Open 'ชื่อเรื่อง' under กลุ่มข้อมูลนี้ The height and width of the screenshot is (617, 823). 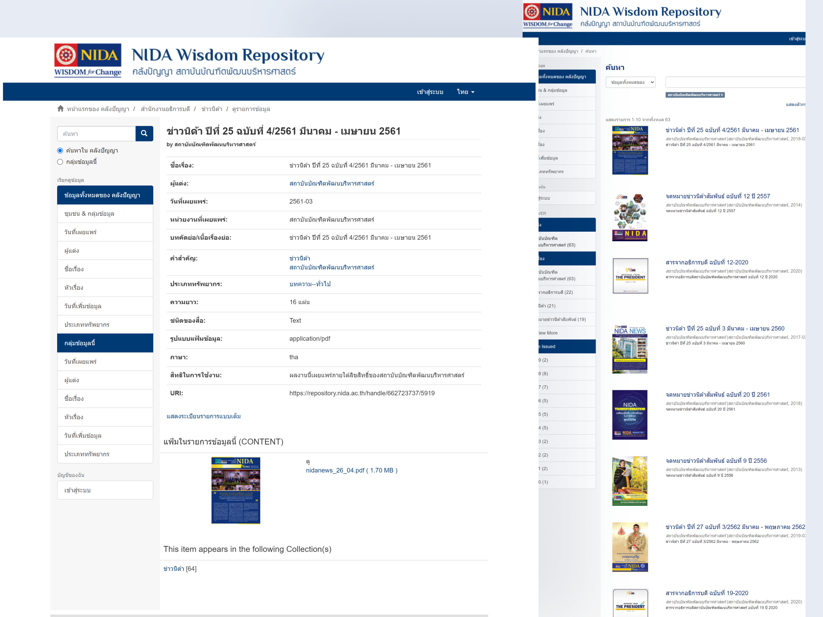[105, 398]
